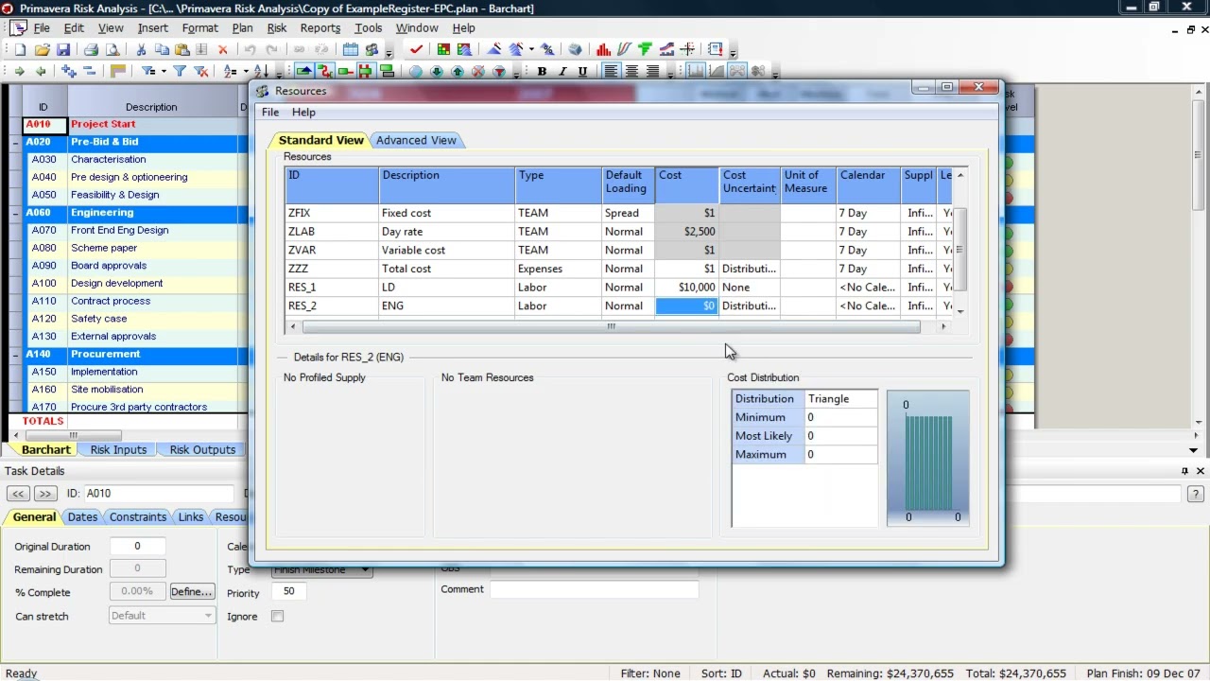The image size is (1210, 681).
Task: Open the report notebook icon
Action: point(715,49)
